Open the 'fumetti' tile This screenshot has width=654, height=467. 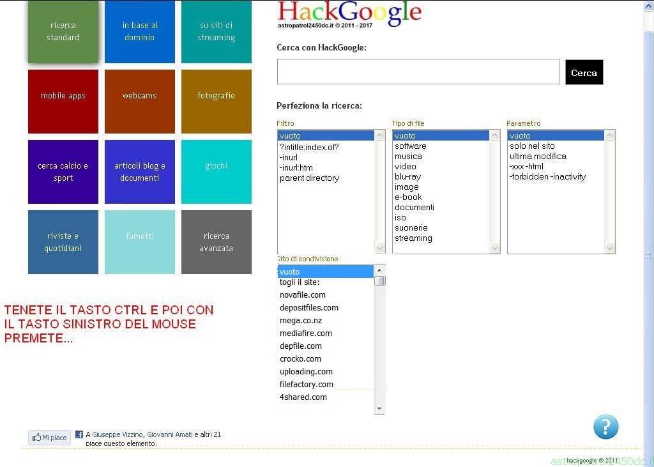click(x=140, y=242)
